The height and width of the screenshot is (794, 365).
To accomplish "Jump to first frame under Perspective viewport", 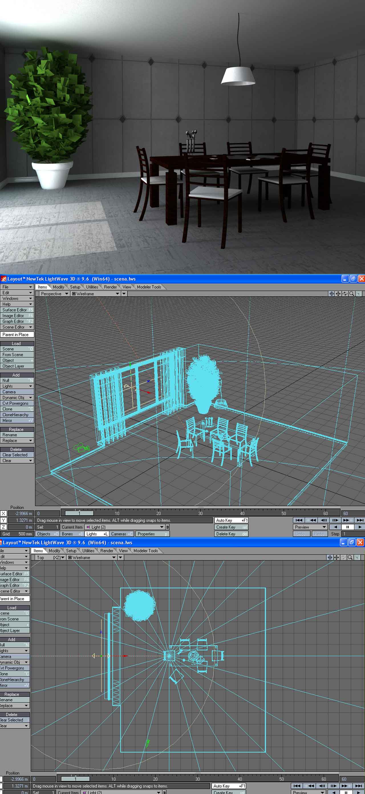I will pyautogui.click(x=299, y=520).
